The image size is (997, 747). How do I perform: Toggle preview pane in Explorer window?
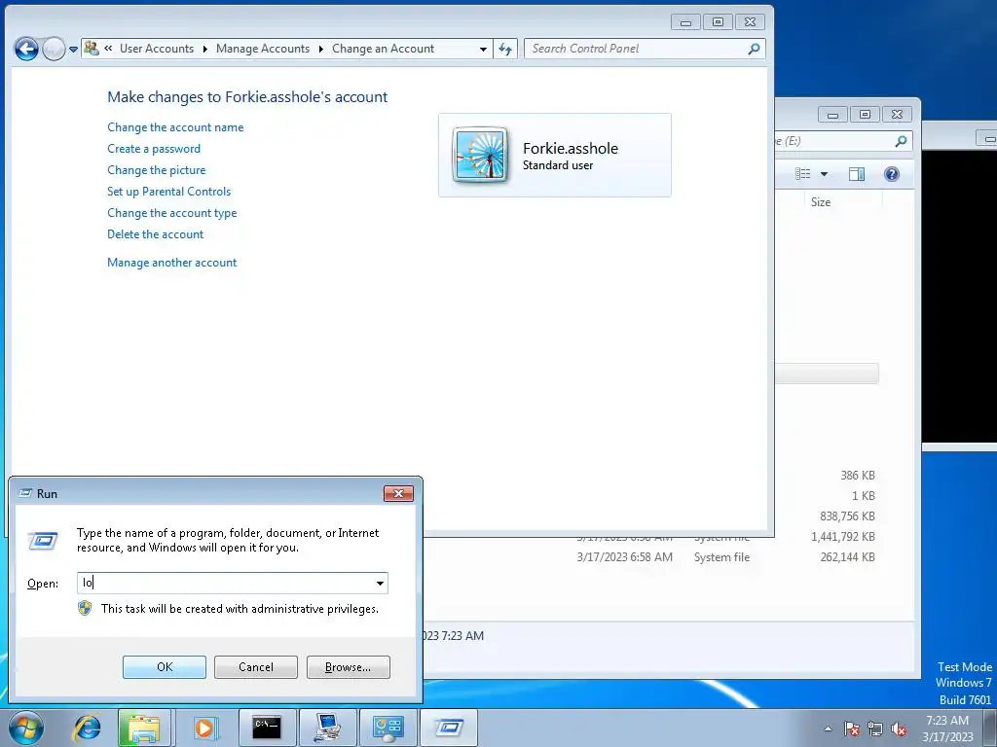pos(857,174)
